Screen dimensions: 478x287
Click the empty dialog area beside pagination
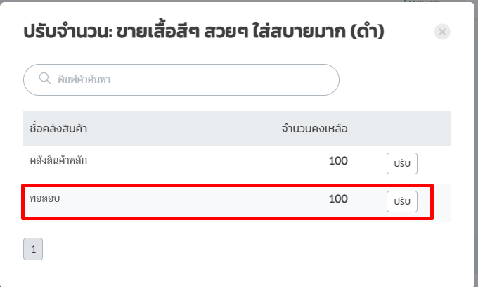(x=244, y=249)
